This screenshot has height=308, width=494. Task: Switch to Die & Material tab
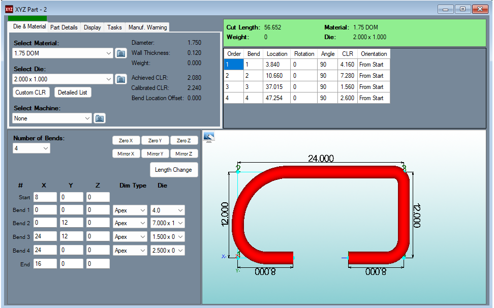click(x=29, y=27)
